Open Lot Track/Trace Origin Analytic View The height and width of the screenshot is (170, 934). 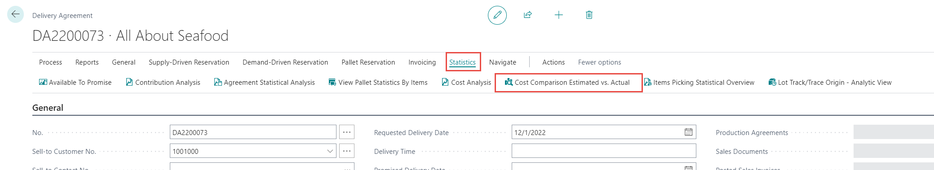tap(830, 82)
